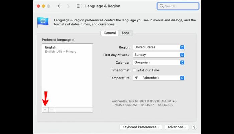Click the plus button to add language
The image size is (234, 134).
45,110
